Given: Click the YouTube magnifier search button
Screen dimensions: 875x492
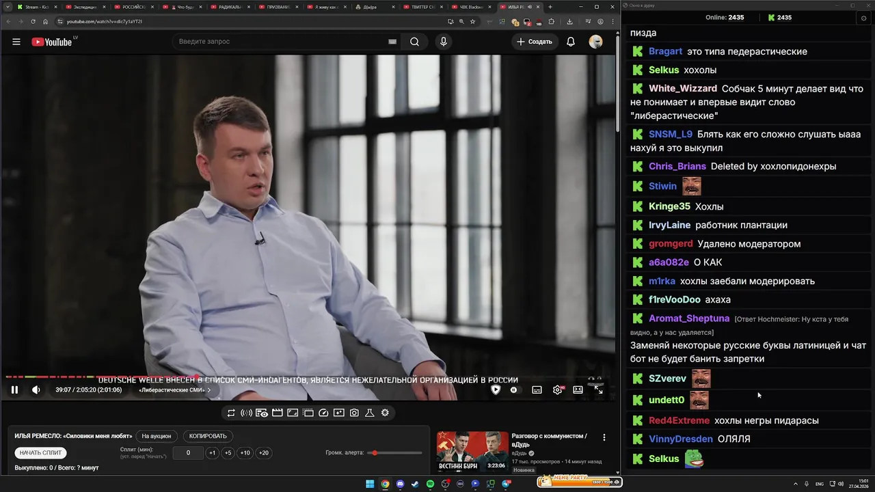Looking at the screenshot, I should (x=414, y=42).
